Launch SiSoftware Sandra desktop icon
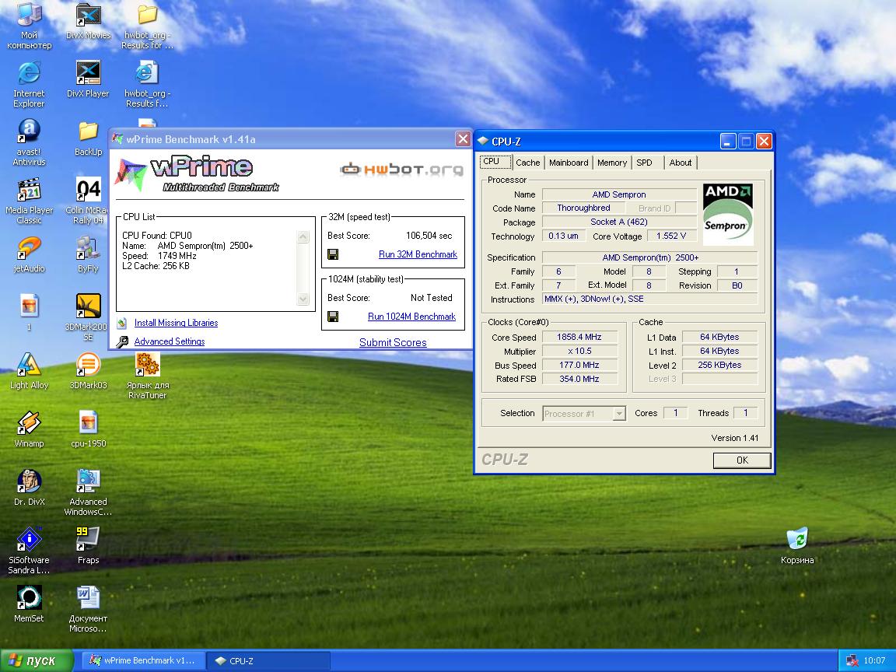Screen dimensions: 896x672 click(x=29, y=551)
